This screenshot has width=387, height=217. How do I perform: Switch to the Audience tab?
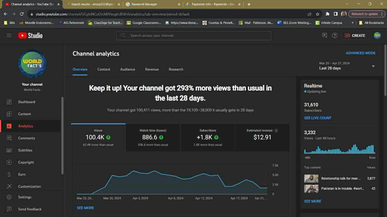(x=128, y=69)
